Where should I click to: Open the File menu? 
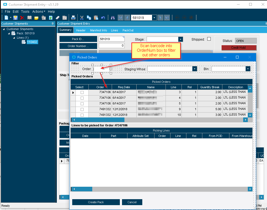click(8, 12)
